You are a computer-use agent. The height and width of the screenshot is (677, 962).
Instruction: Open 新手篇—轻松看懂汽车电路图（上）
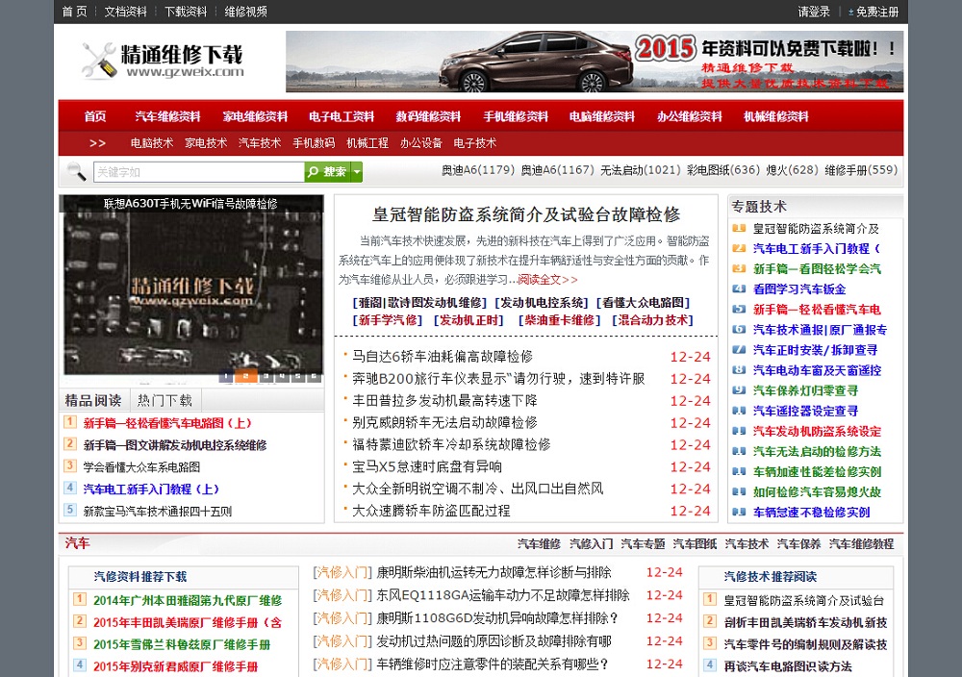coord(167,423)
